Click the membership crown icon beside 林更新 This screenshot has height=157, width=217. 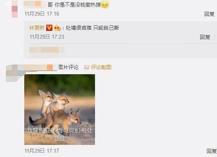pos(57,28)
